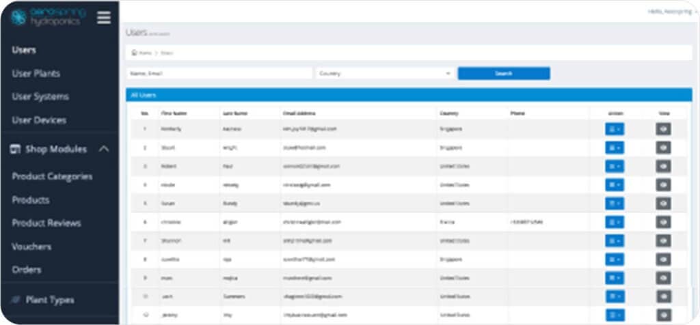Open the action dropdown for row 8
Viewport: 700px width, 325px height.
coord(615,259)
